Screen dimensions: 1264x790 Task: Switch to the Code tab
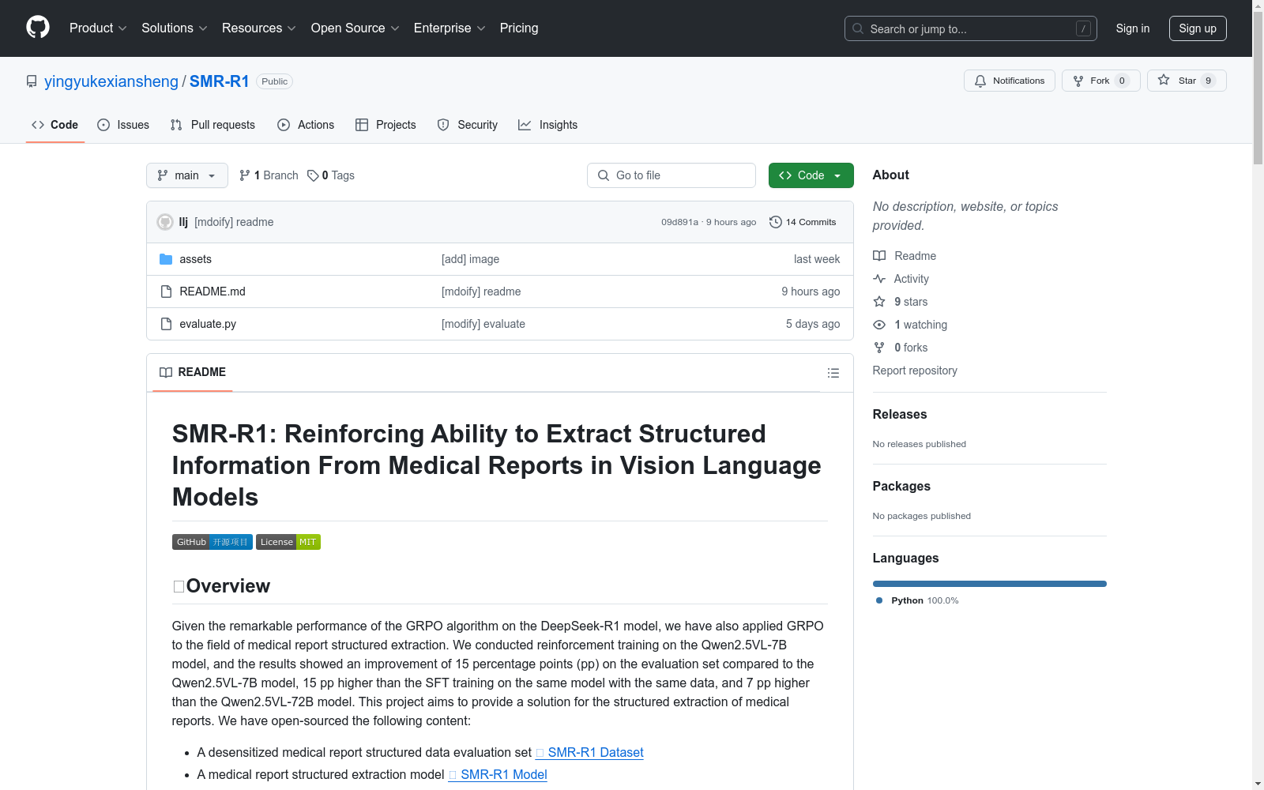(55, 125)
